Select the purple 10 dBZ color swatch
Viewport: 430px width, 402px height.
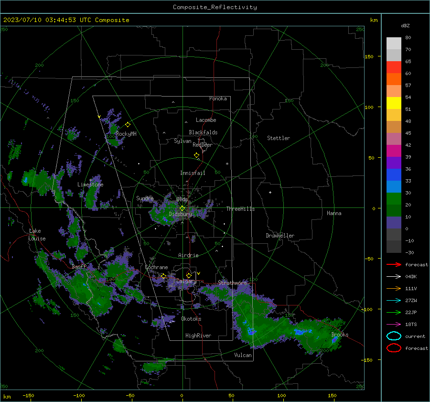[x=394, y=222]
